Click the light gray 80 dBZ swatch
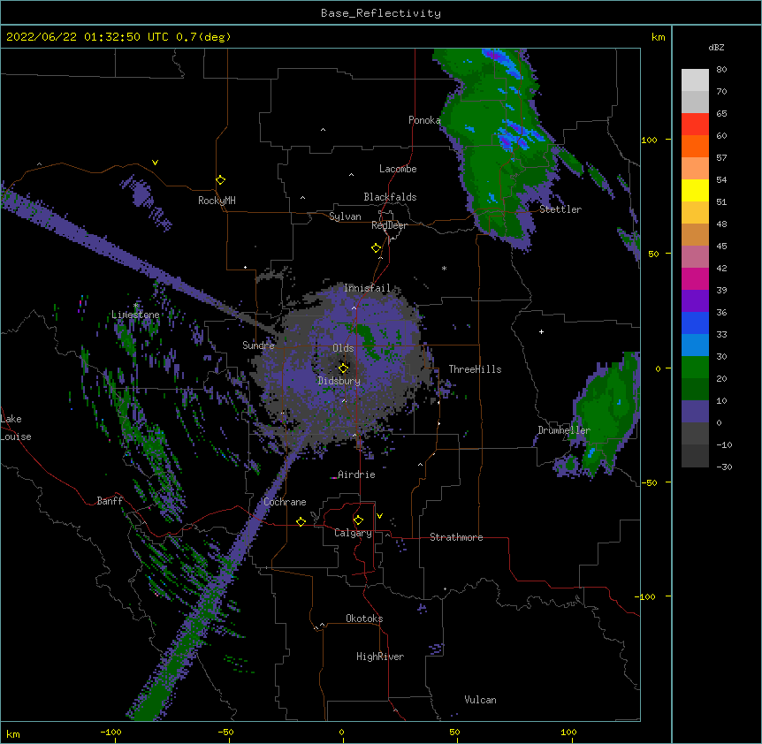This screenshot has height=744, width=762. tap(695, 80)
